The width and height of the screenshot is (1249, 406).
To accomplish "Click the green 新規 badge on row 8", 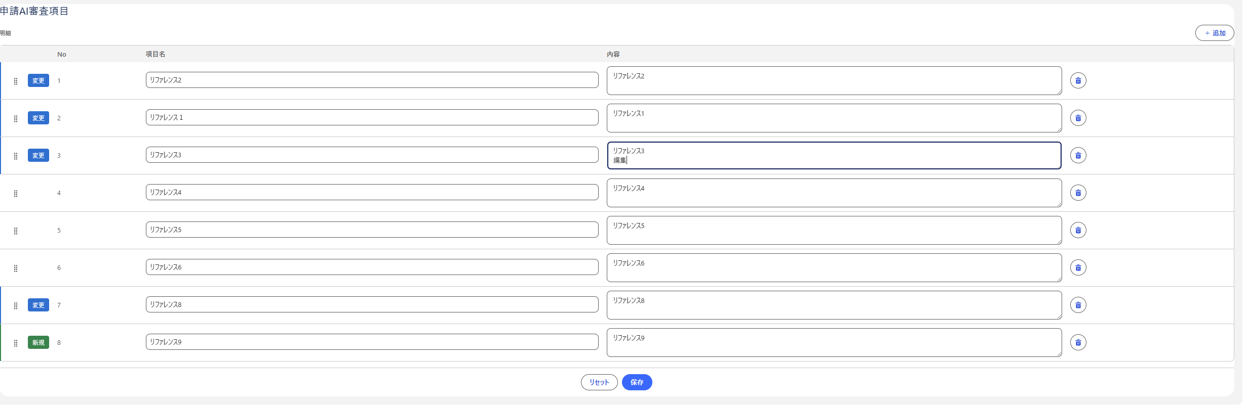I will point(38,342).
